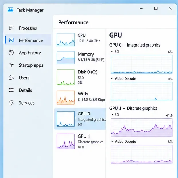Click 'Integrated graphics' under GPU 0 in list
Image resolution: width=178 pixels, height=178 pixels.
[x=92, y=119]
